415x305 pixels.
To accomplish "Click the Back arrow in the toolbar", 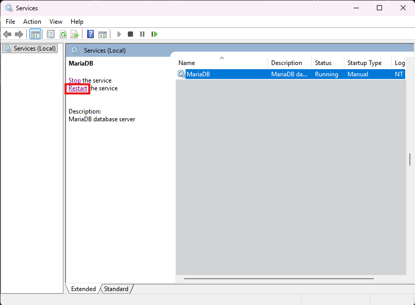I will tap(7, 34).
